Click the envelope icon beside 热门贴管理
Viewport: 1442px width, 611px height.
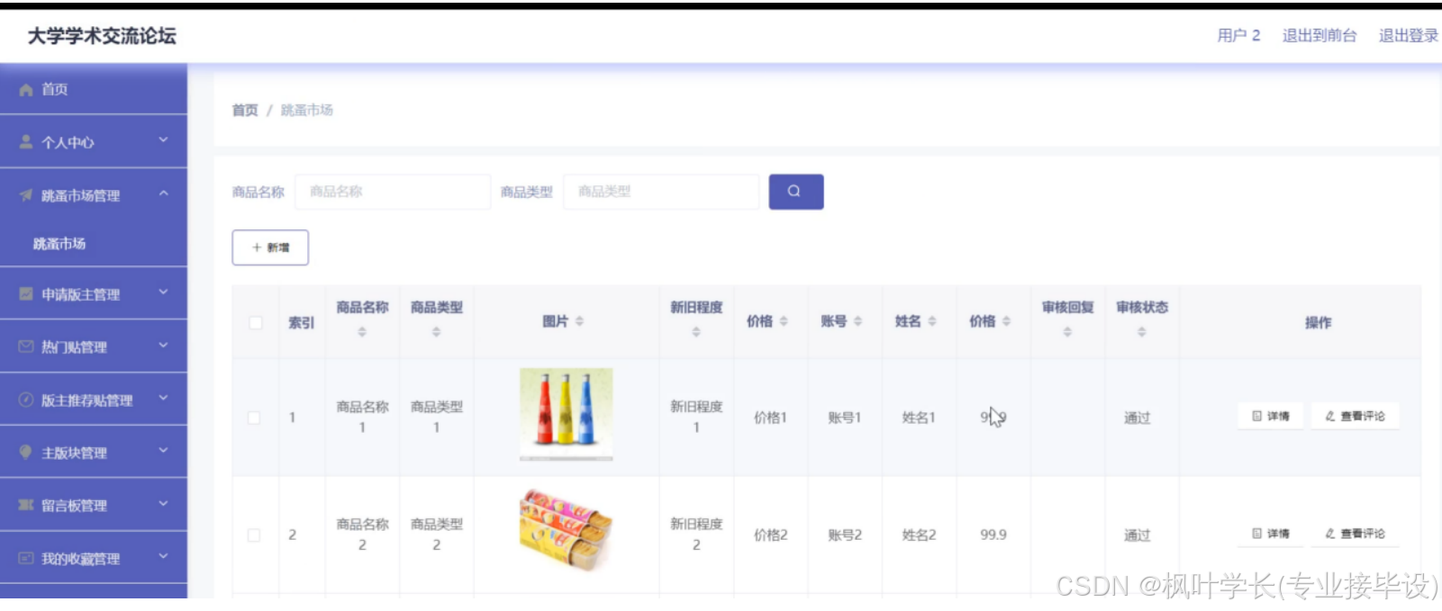coord(26,346)
